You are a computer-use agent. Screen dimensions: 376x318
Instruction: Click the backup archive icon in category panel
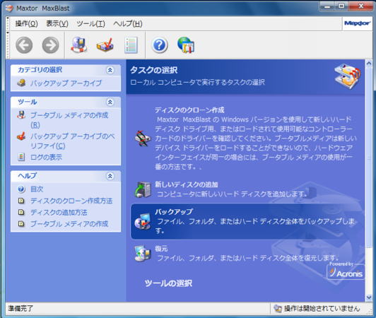pos(21,83)
